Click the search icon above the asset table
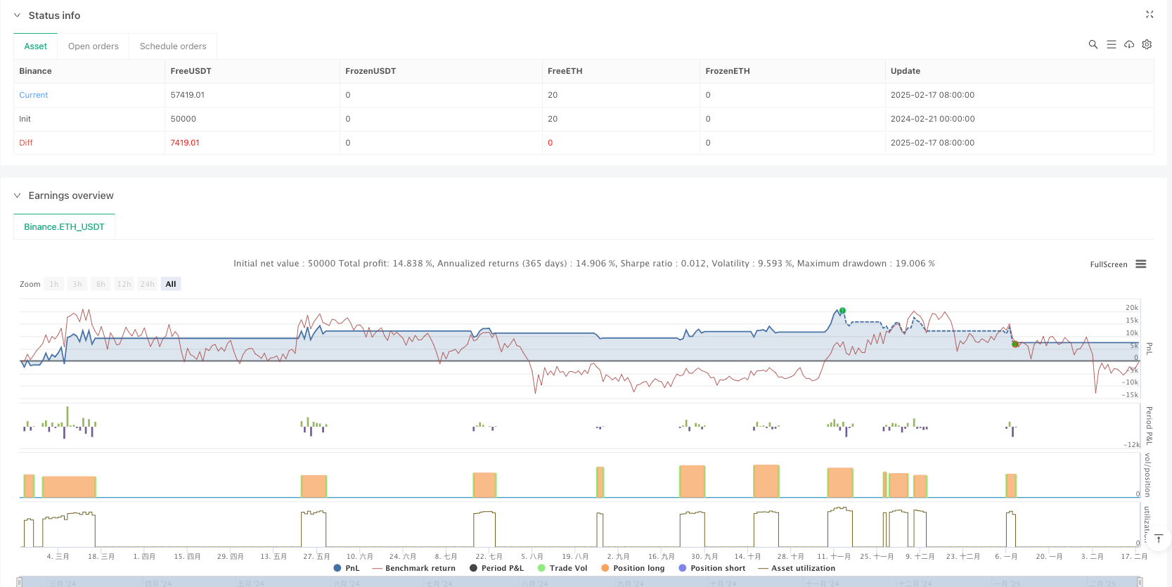This screenshot has height=587, width=1172. pos(1093,44)
